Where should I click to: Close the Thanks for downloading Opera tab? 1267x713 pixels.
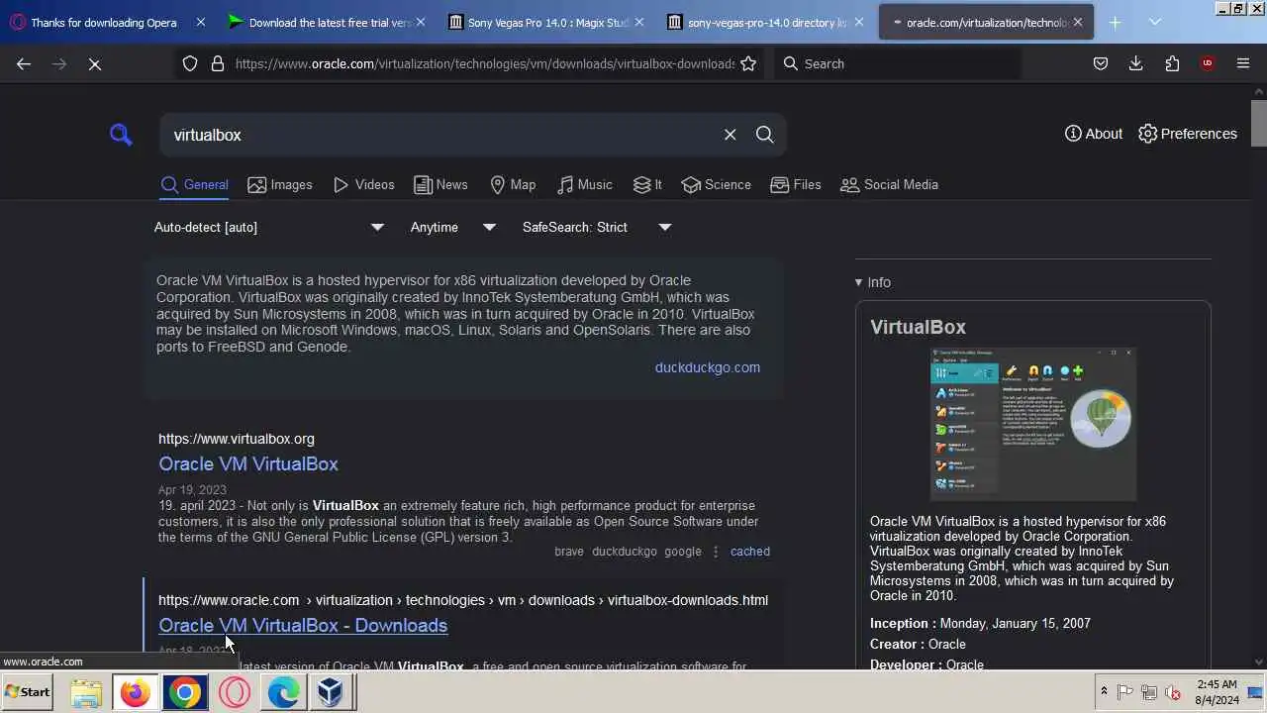(201, 22)
